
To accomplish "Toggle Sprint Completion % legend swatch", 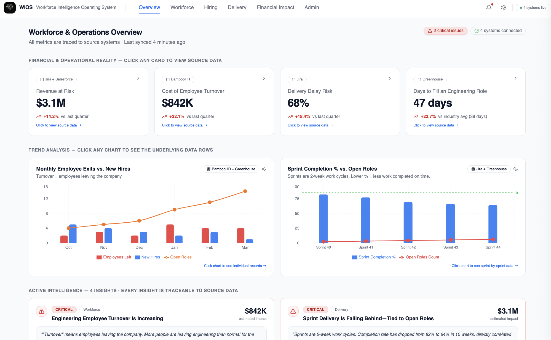I will click(355, 257).
